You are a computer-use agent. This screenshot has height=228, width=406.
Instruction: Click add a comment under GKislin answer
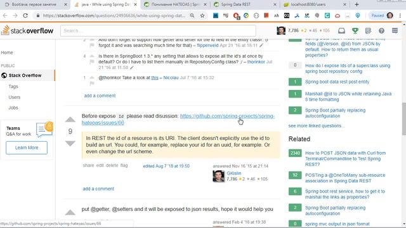click(x=98, y=189)
